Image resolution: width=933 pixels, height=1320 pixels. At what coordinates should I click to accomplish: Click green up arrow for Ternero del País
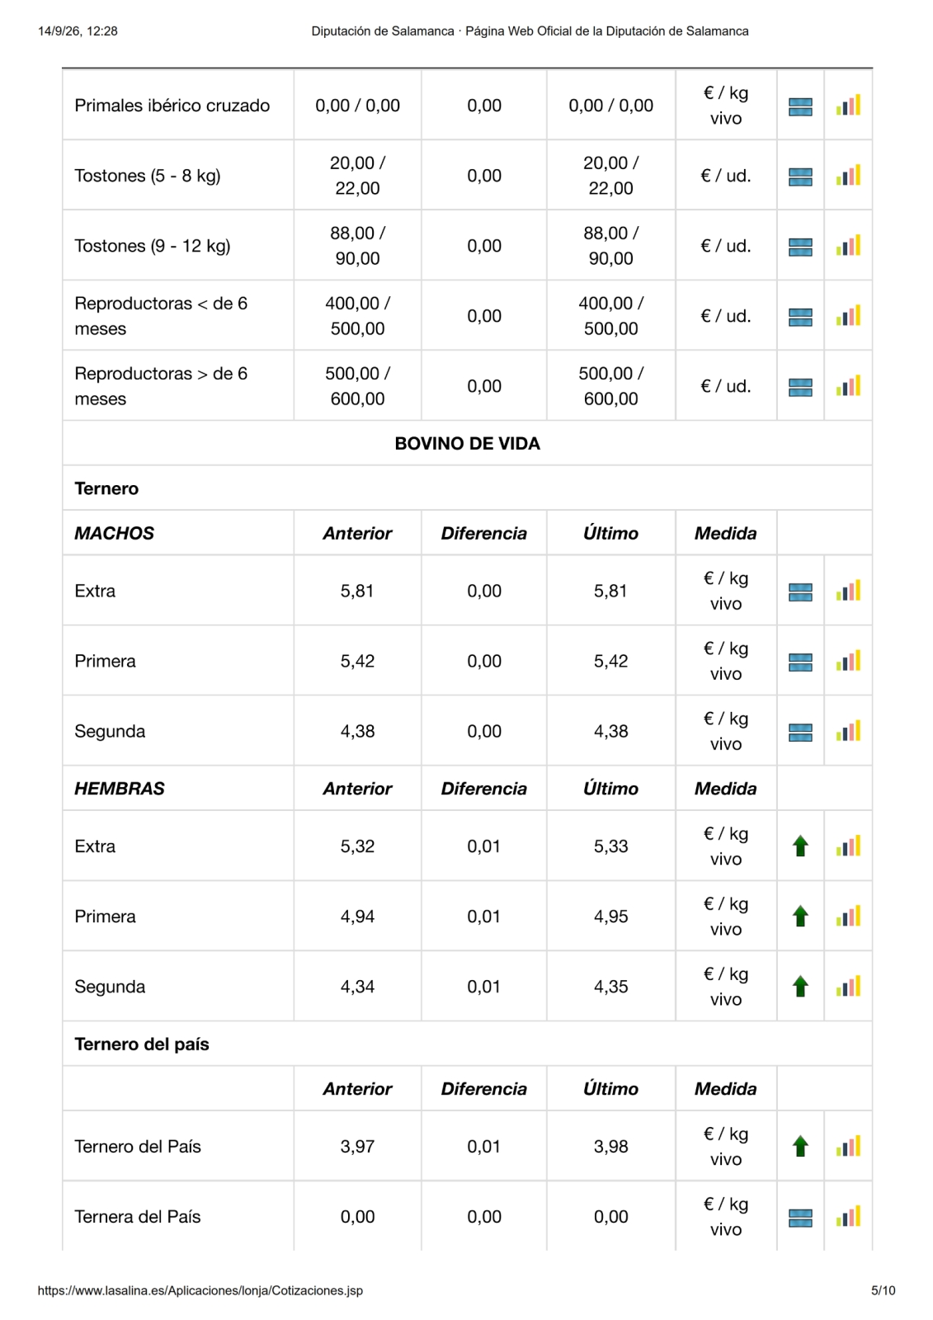pyautogui.click(x=800, y=1146)
